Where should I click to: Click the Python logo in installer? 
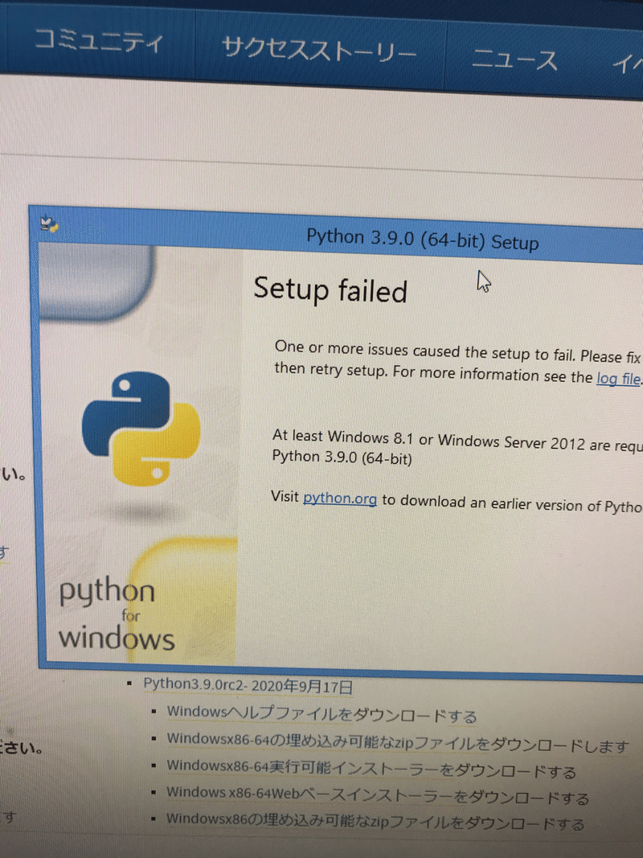pos(141,429)
